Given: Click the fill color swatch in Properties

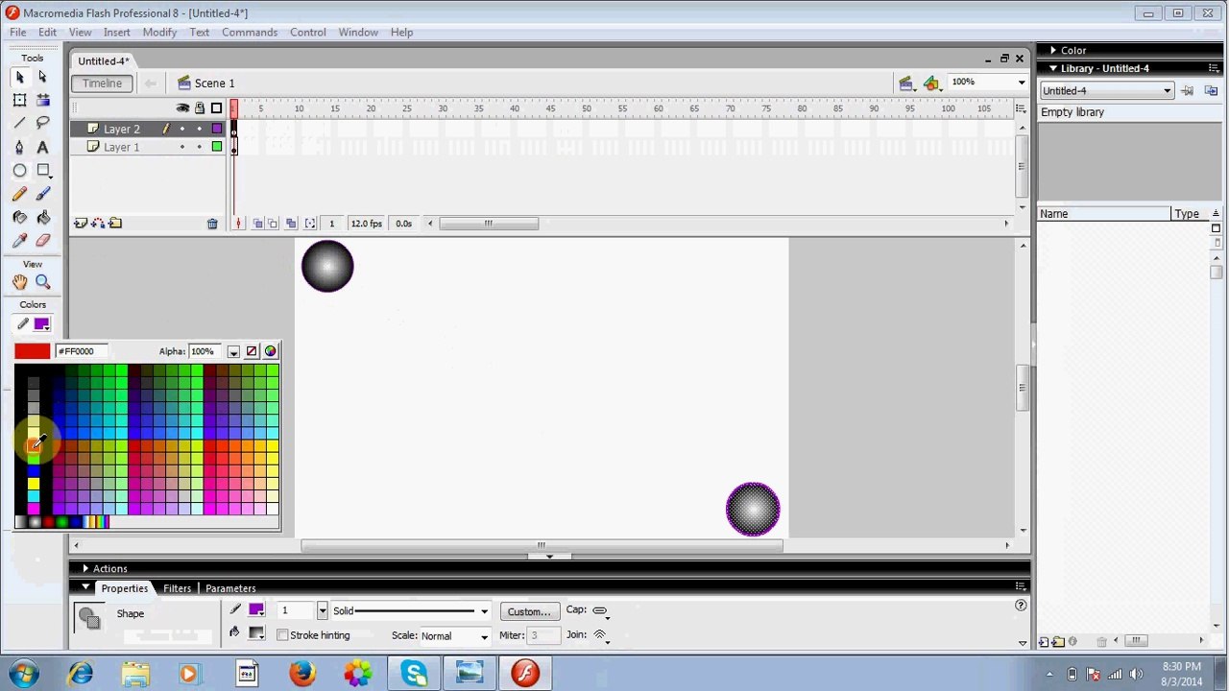Looking at the screenshot, I should pos(256,633).
